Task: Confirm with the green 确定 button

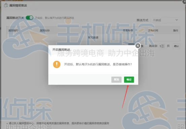Action: tap(129, 80)
